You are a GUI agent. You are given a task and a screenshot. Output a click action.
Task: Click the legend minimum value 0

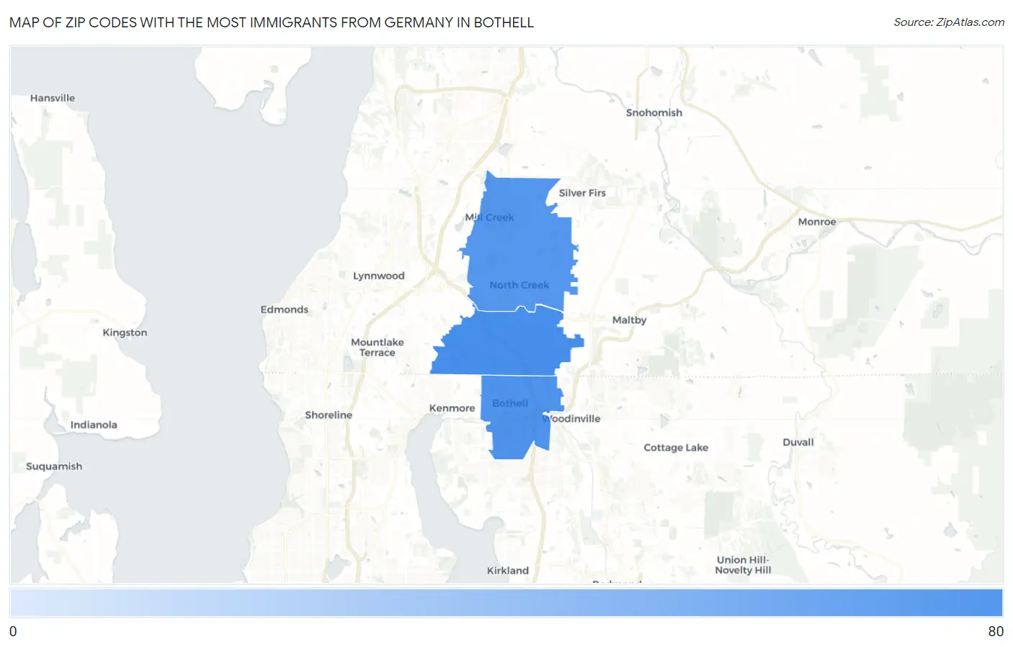13,631
